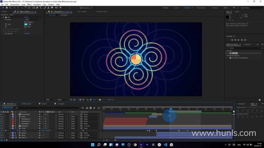Toggle the Snapping checkbox
Screen dimensions: 264x148
(x=81, y=8)
